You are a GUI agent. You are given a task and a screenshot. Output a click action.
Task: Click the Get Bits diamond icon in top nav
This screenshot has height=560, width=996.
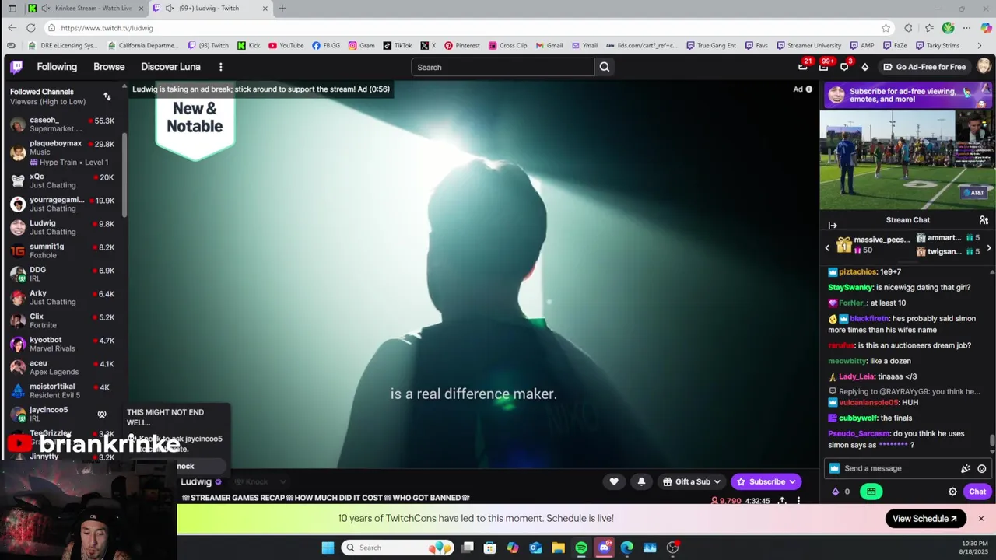(x=864, y=67)
